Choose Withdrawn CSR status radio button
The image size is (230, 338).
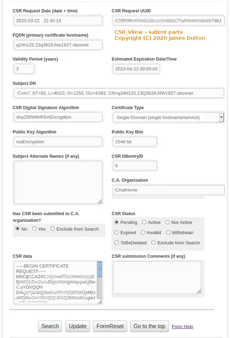168,233
